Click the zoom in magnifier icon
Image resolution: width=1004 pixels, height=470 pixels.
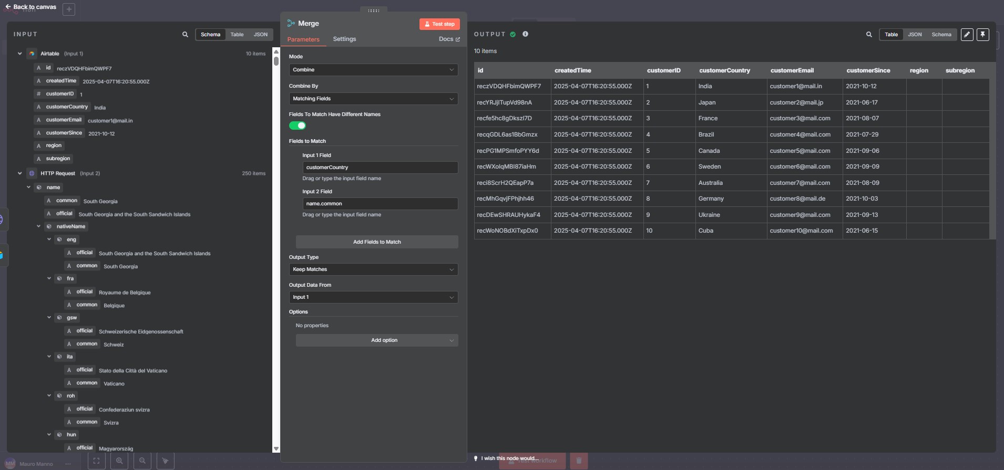click(119, 461)
